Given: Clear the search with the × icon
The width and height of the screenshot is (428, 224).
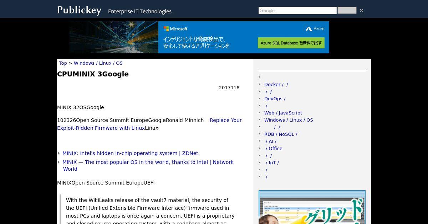Looking at the screenshot, I should (x=361, y=11).
